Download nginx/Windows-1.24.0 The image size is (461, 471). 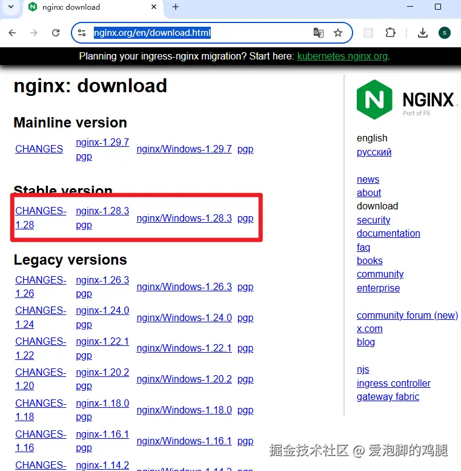tap(184, 317)
